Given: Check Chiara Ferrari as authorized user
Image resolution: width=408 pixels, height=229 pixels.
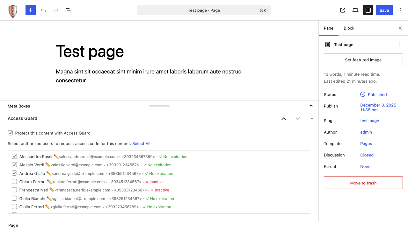Looking at the screenshot, I should [14, 181].
